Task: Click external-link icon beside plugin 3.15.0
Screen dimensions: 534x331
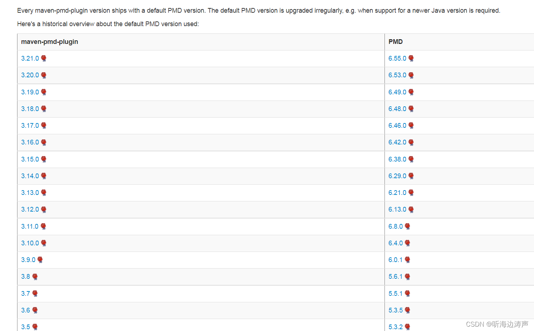Action: (x=44, y=159)
